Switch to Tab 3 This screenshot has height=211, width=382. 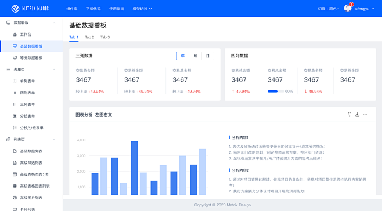[x=105, y=37]
